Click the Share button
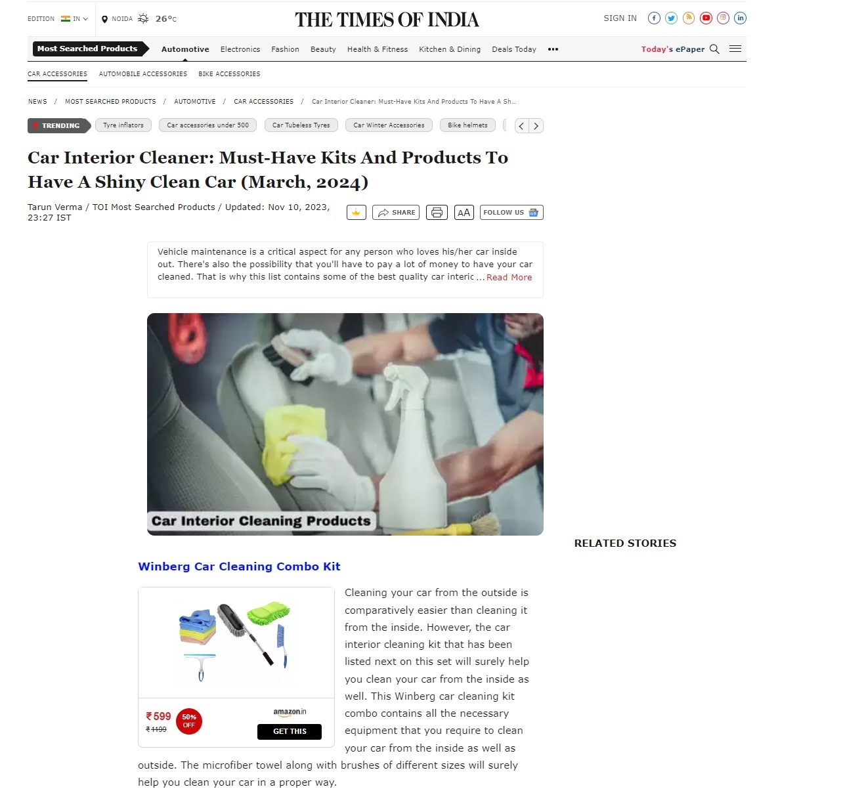This screenshot has height=810, width=843. (396, 213)
